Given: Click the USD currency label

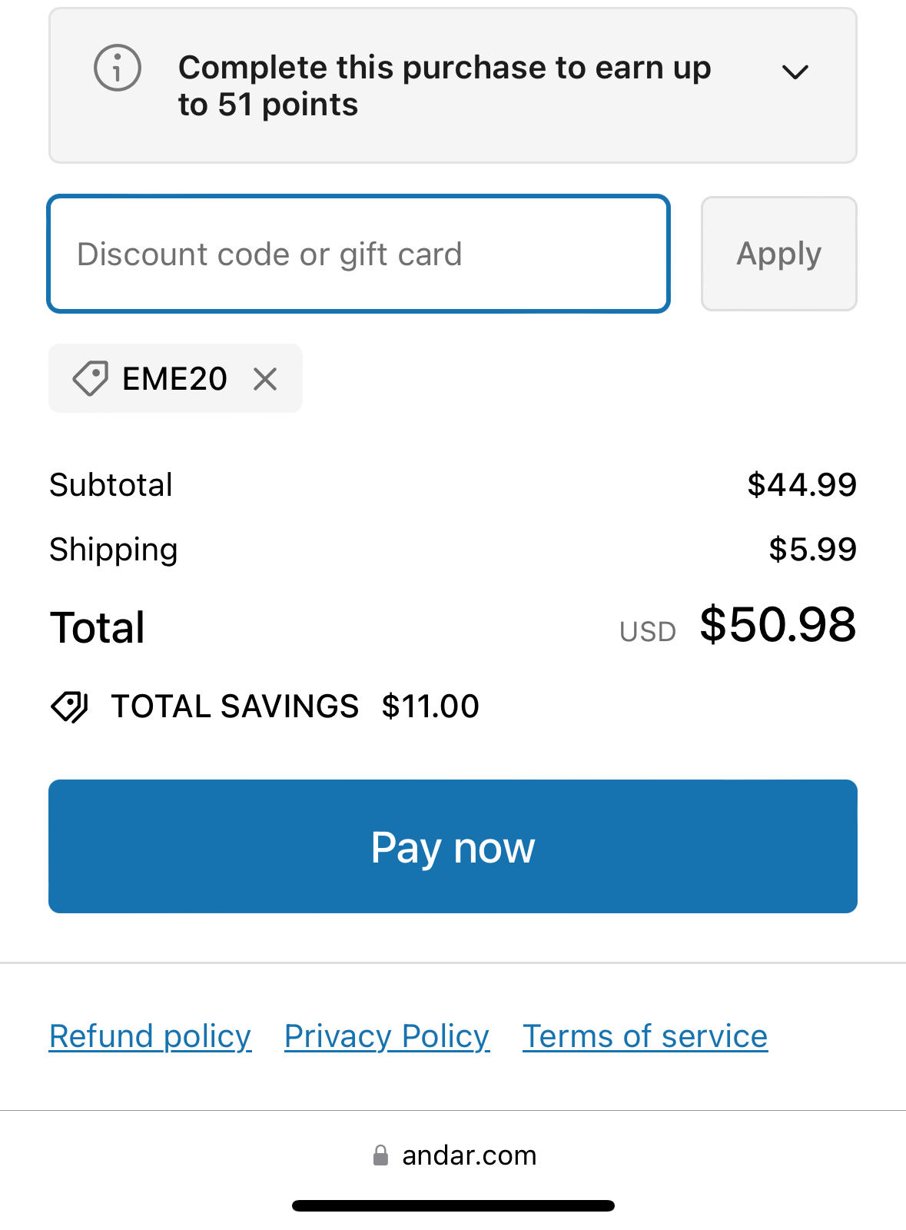Looking at the screenshot, I should click(647, 632).
